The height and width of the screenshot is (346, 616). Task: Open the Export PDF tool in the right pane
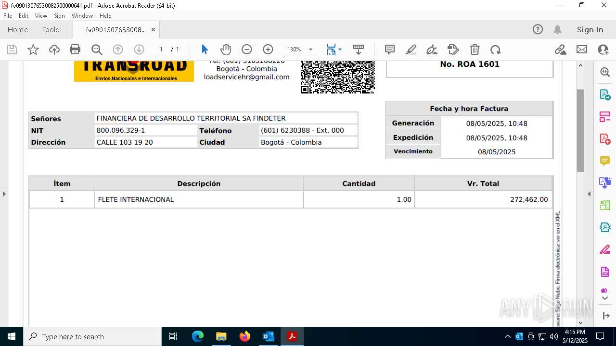(x=605, y=95)
